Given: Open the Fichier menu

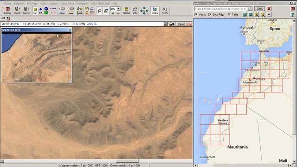Looking at the screenshot, I should tap(7, 3).
